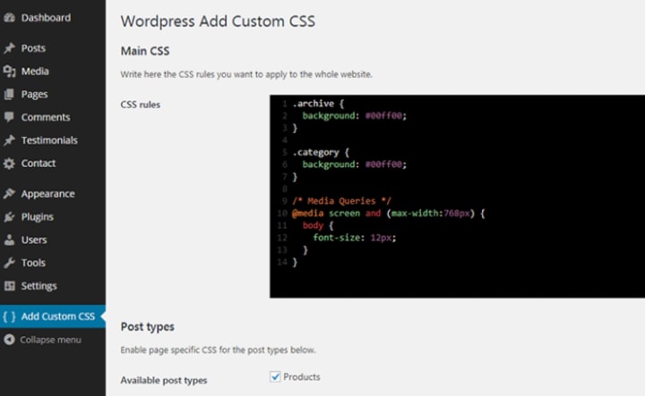
Task: Open the Pages menu item
Action: coord(53,95)
